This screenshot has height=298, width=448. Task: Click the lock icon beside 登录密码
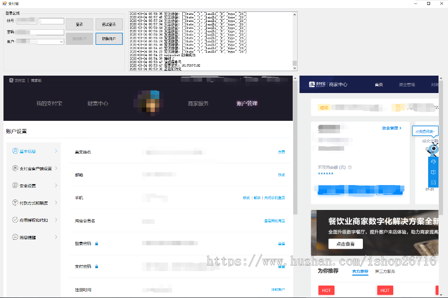click(x=97, y=243)
